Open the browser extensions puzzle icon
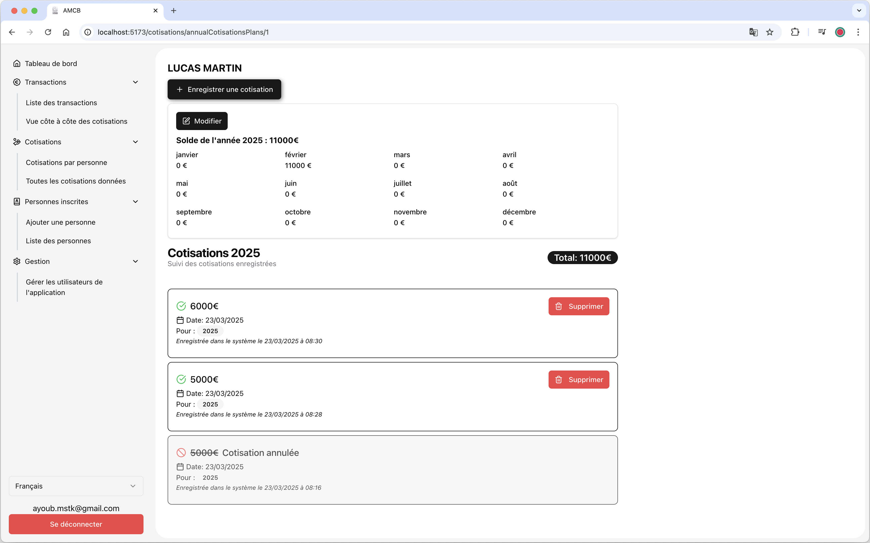The width and height of the screenshot is (870, 543). [x=795, y=32]
